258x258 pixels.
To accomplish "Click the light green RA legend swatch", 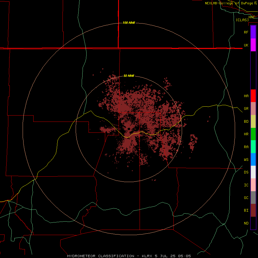I will pyautogui.click(x=253, y=147).
